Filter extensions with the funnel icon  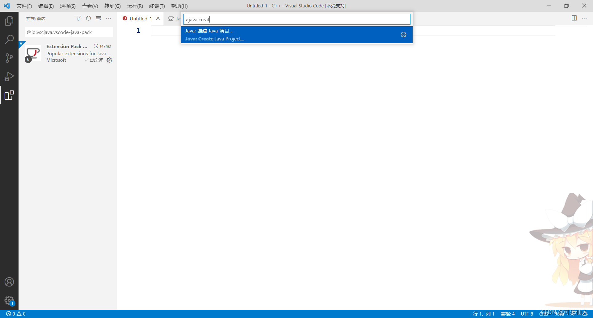(x=78, y=19)
